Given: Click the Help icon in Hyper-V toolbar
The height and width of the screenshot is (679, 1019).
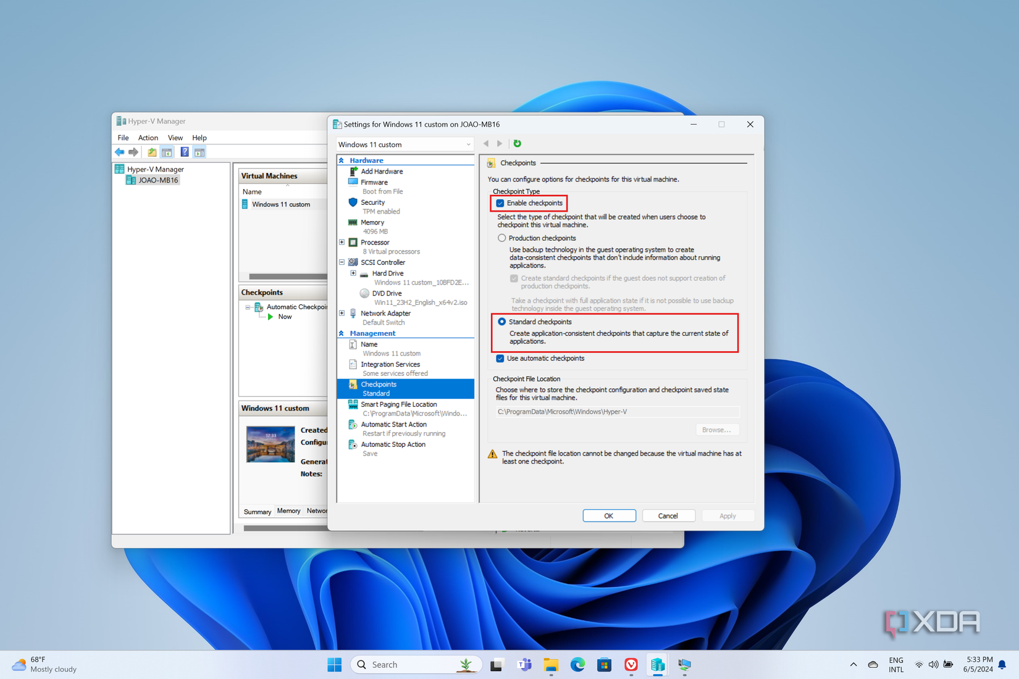Looking at the screenshot, I should click(184, 152).
